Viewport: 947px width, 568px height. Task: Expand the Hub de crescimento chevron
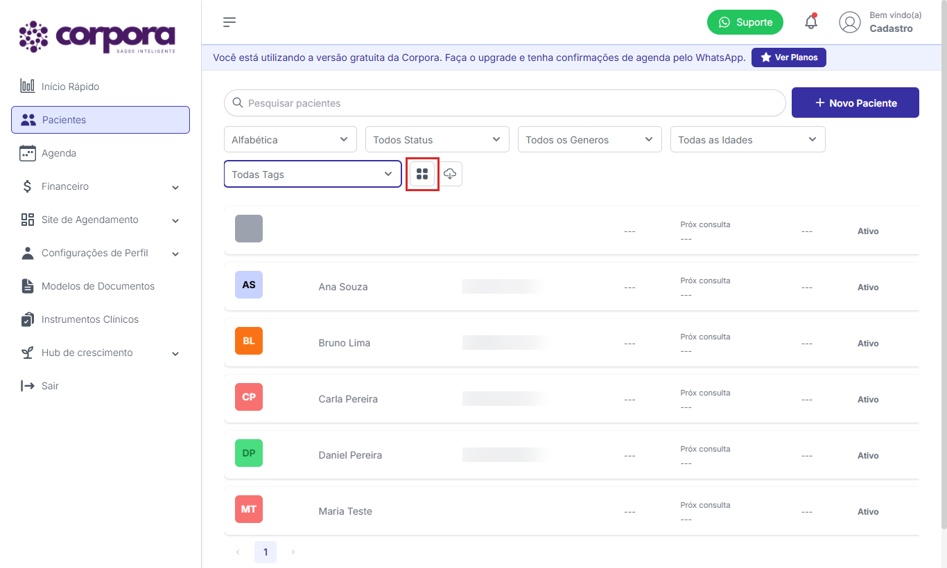click(175, 353)
